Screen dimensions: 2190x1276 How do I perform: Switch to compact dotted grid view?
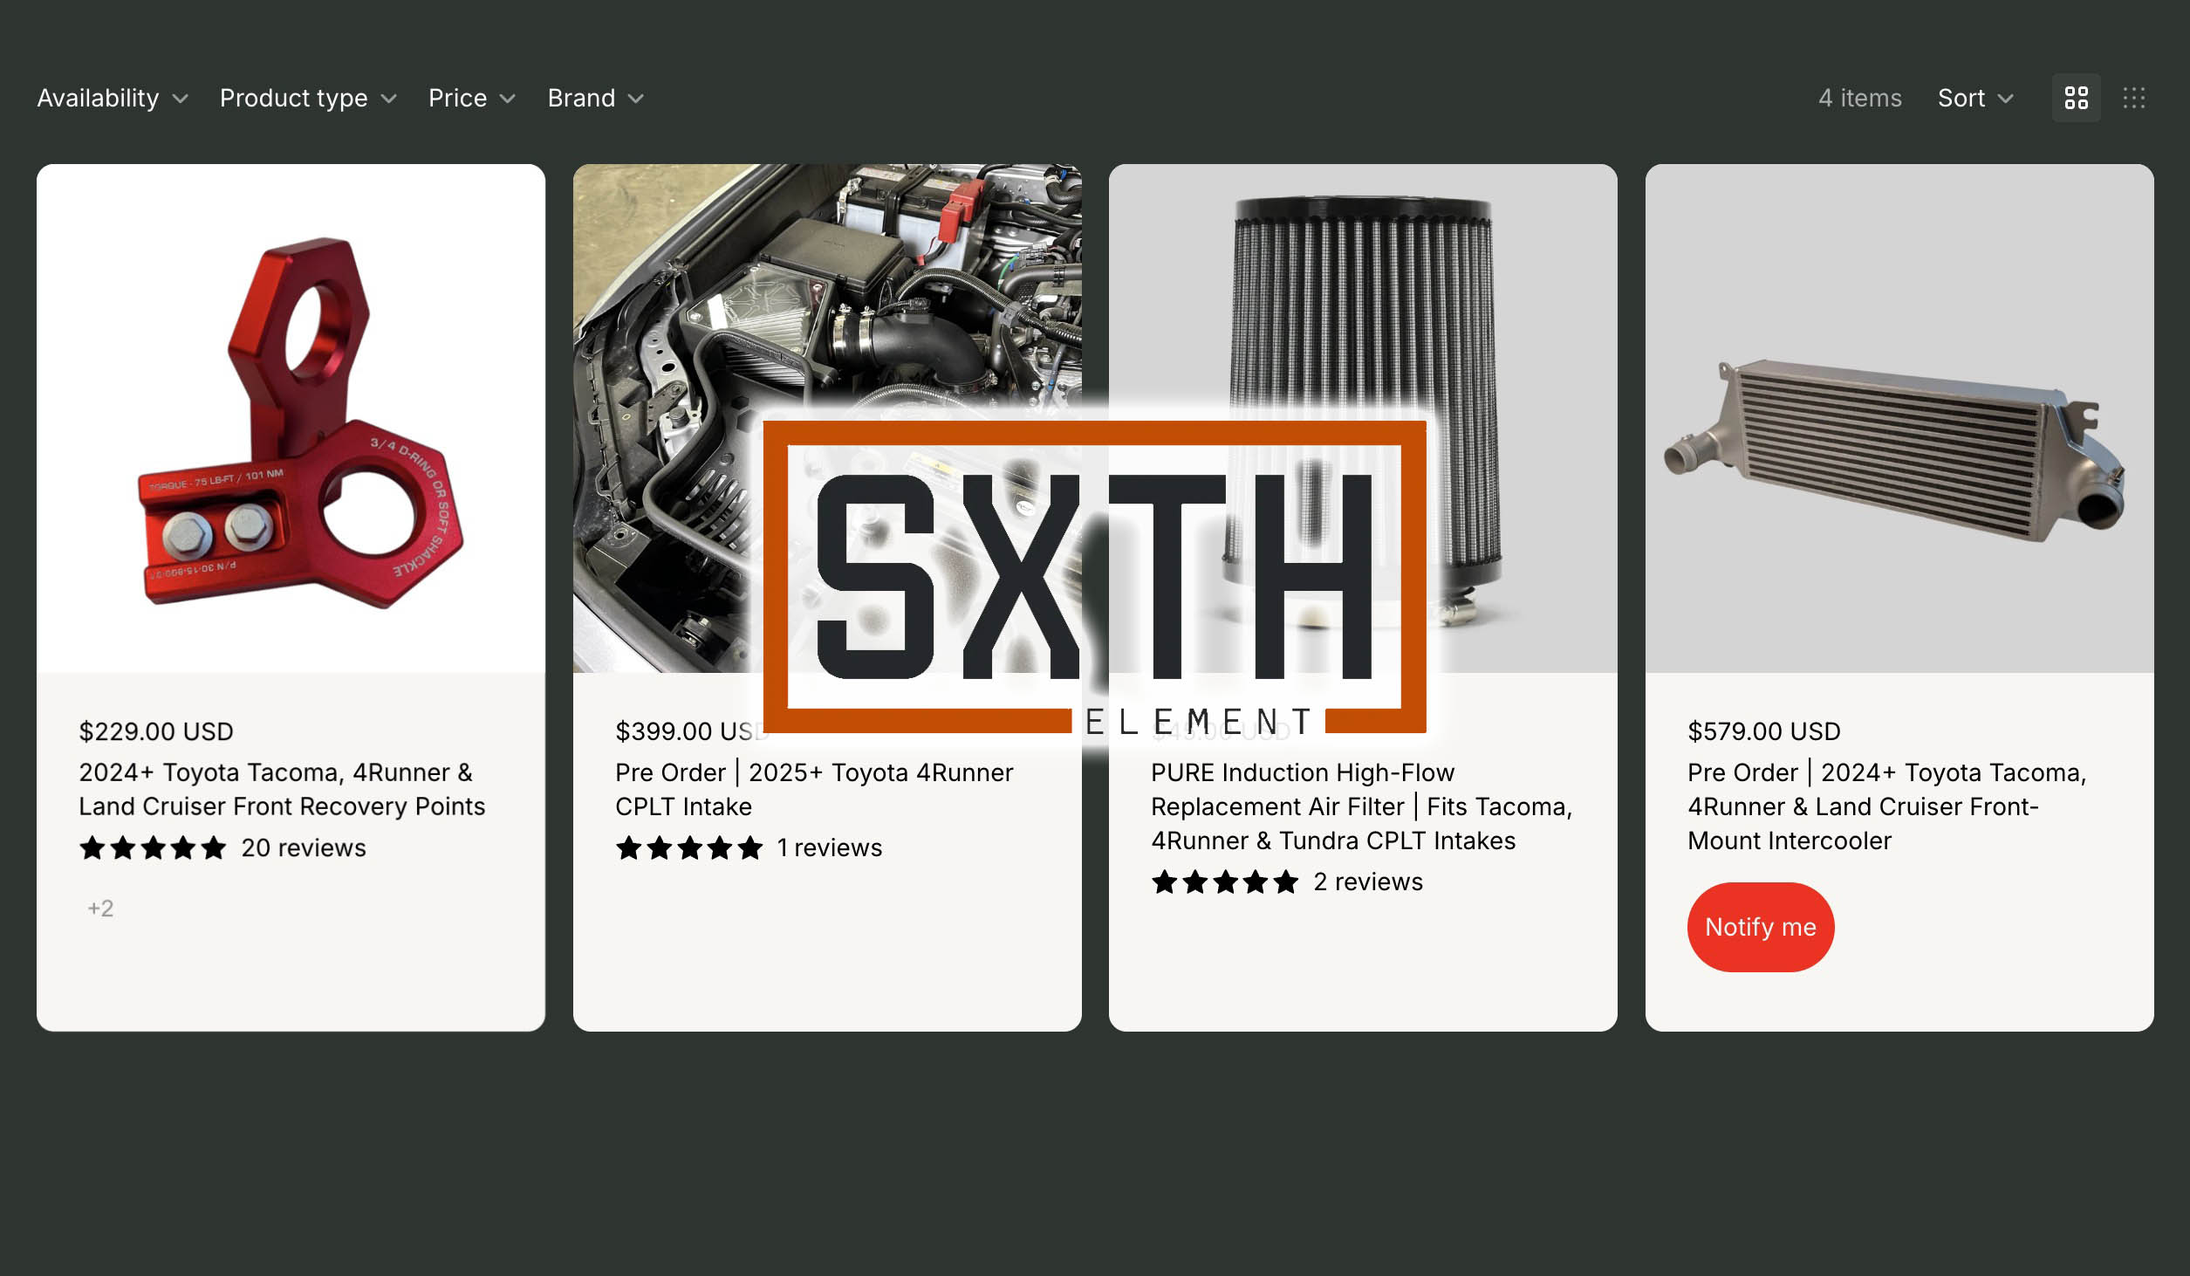(x=2133, y=98)
